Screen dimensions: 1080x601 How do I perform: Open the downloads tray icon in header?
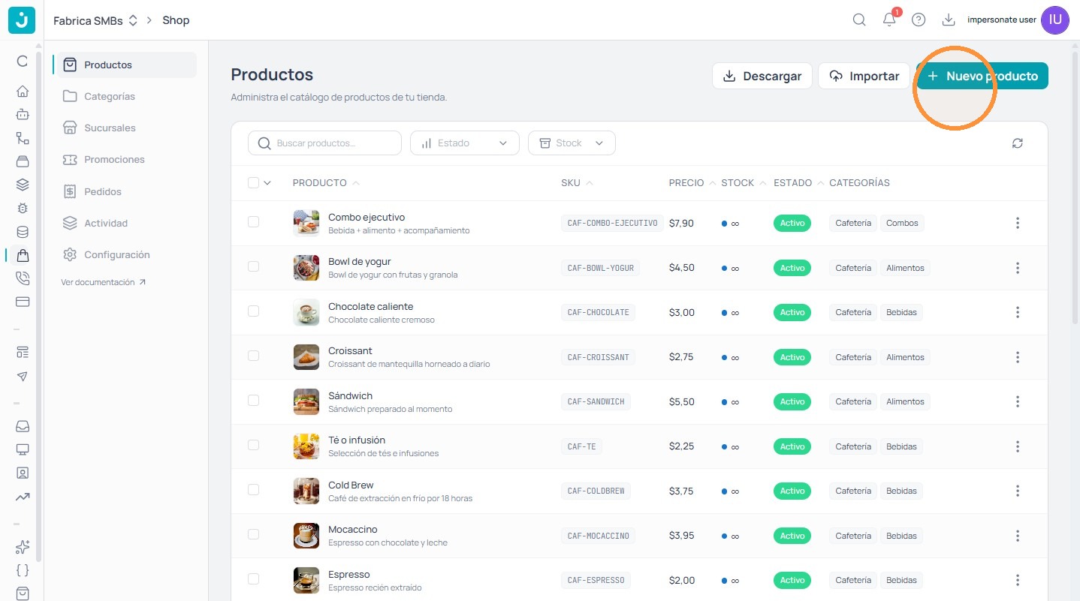(x=949, y=20)
